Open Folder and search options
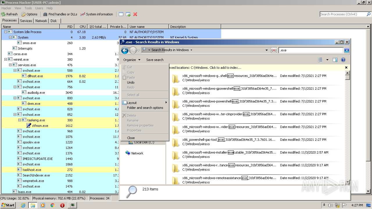372x209 pixels. click(145, 108)
